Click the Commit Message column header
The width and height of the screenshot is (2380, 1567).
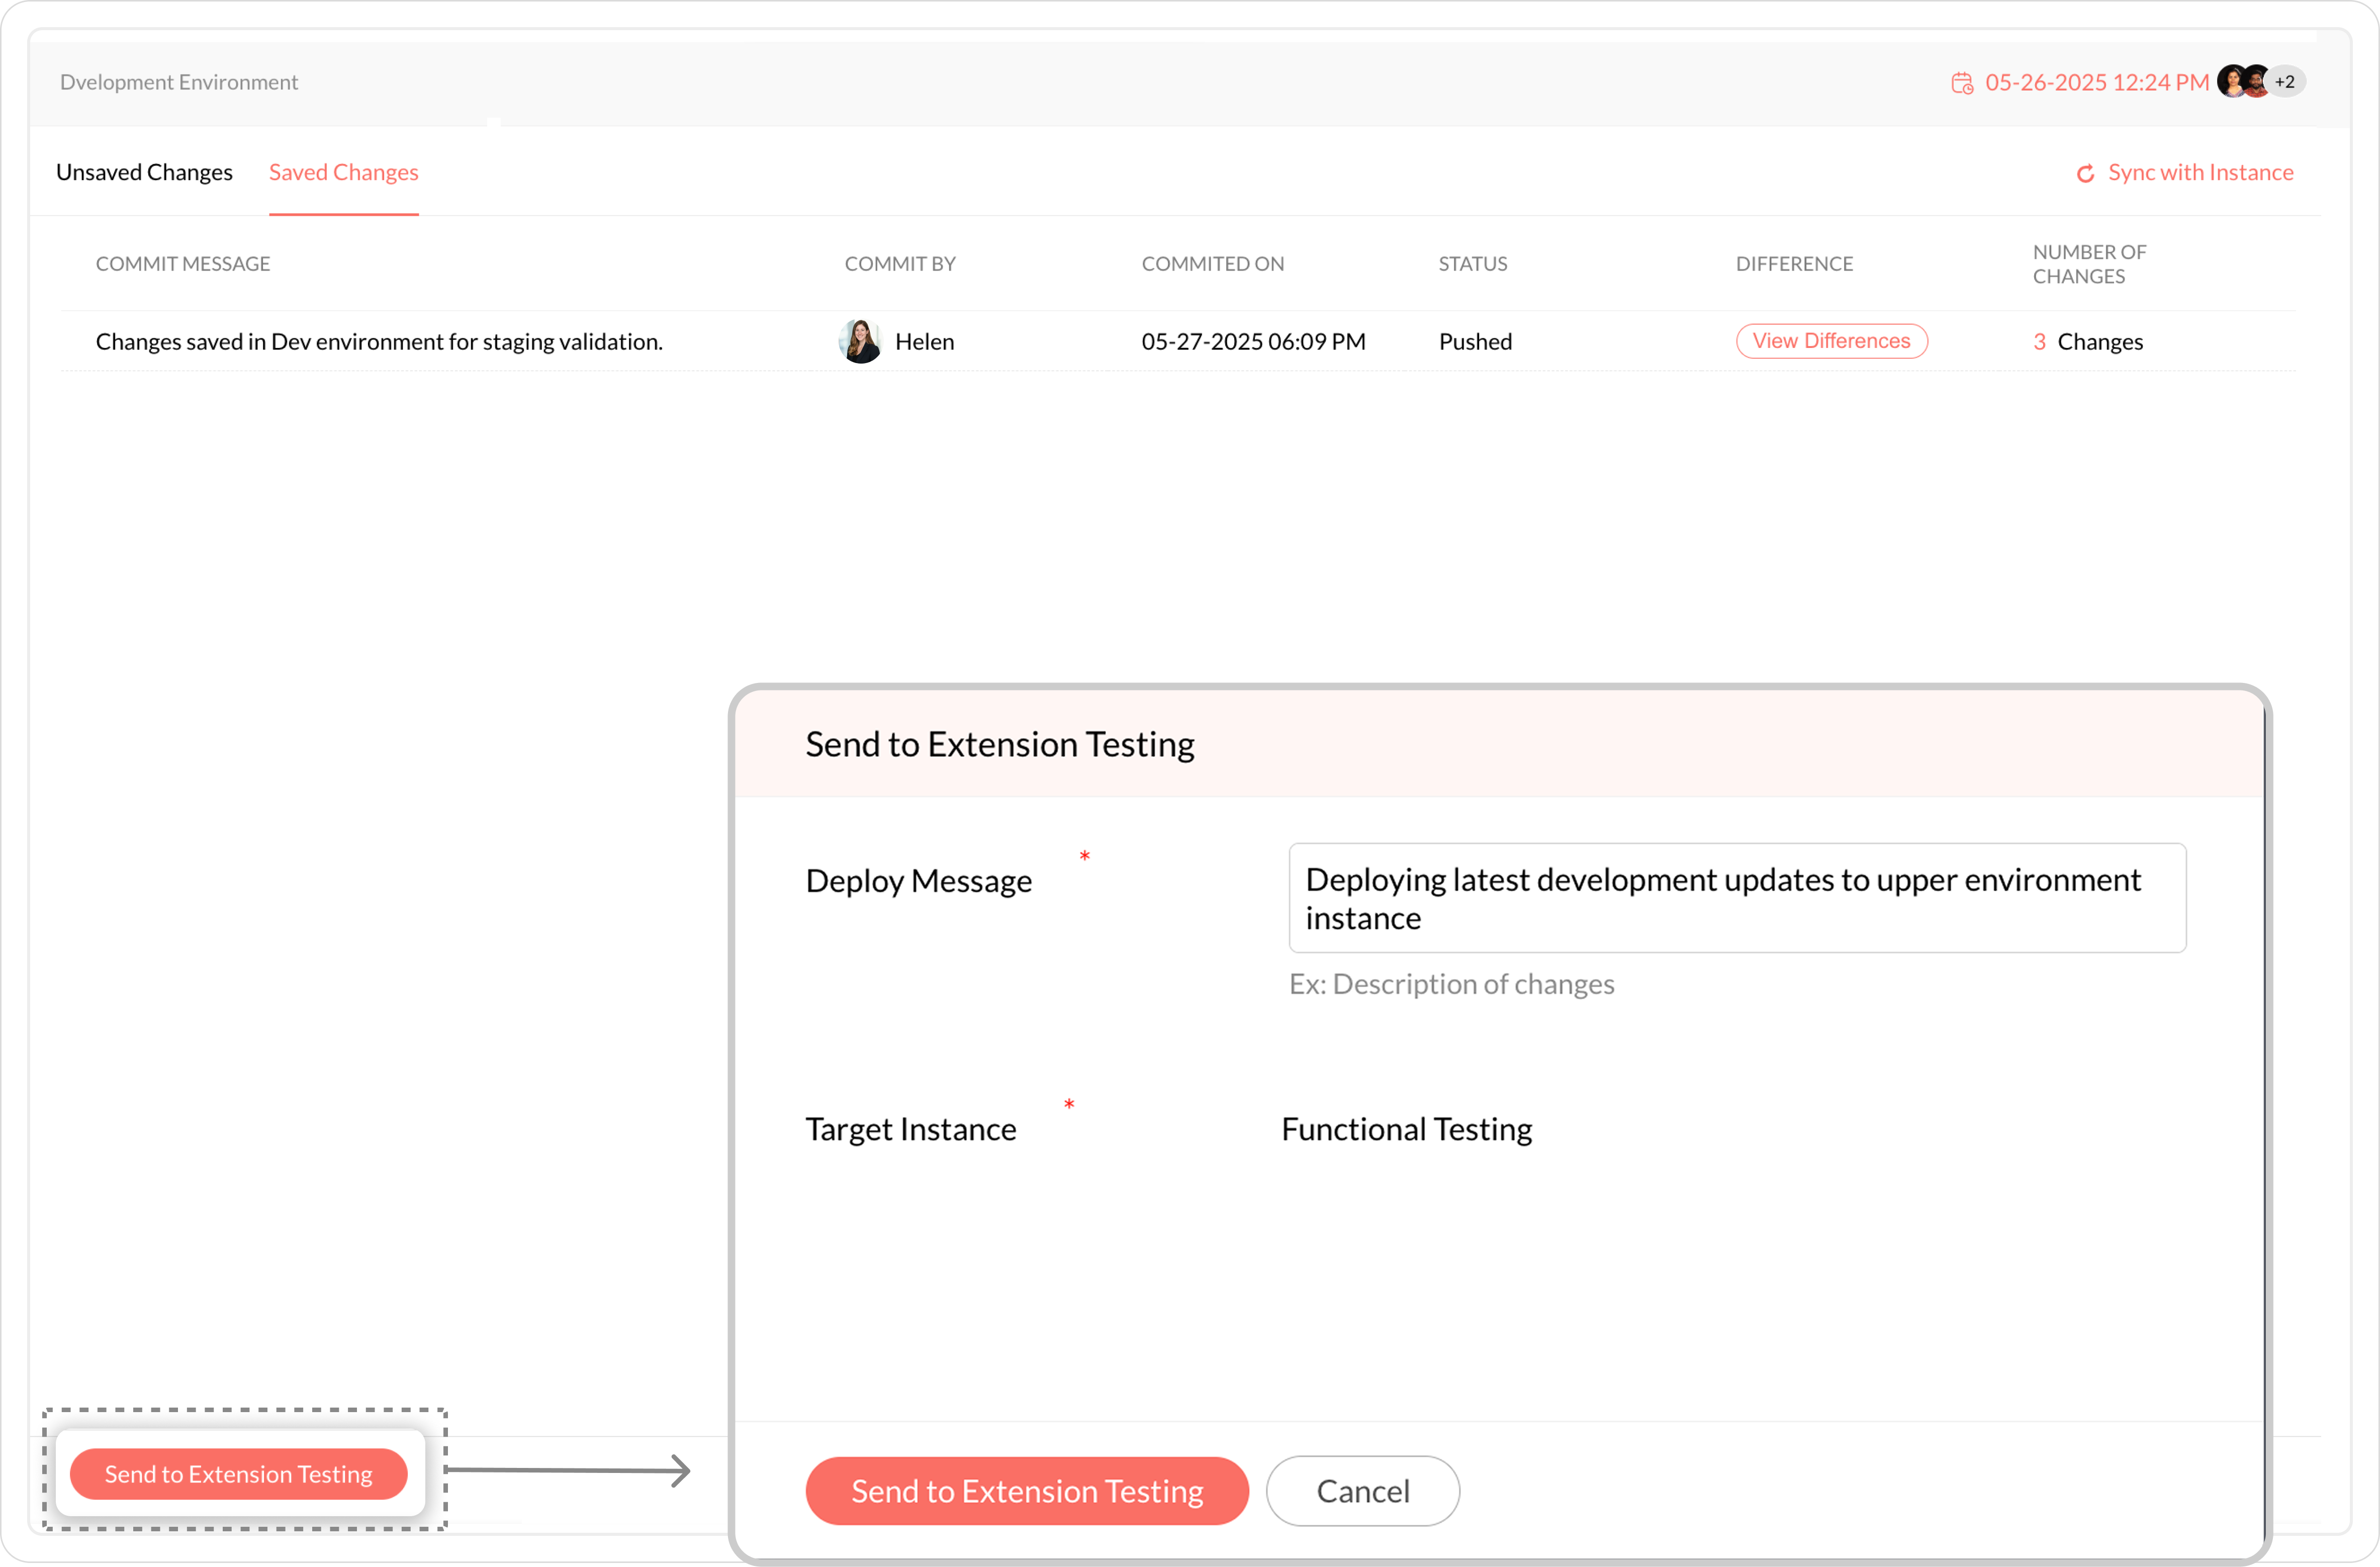(183, 264)
